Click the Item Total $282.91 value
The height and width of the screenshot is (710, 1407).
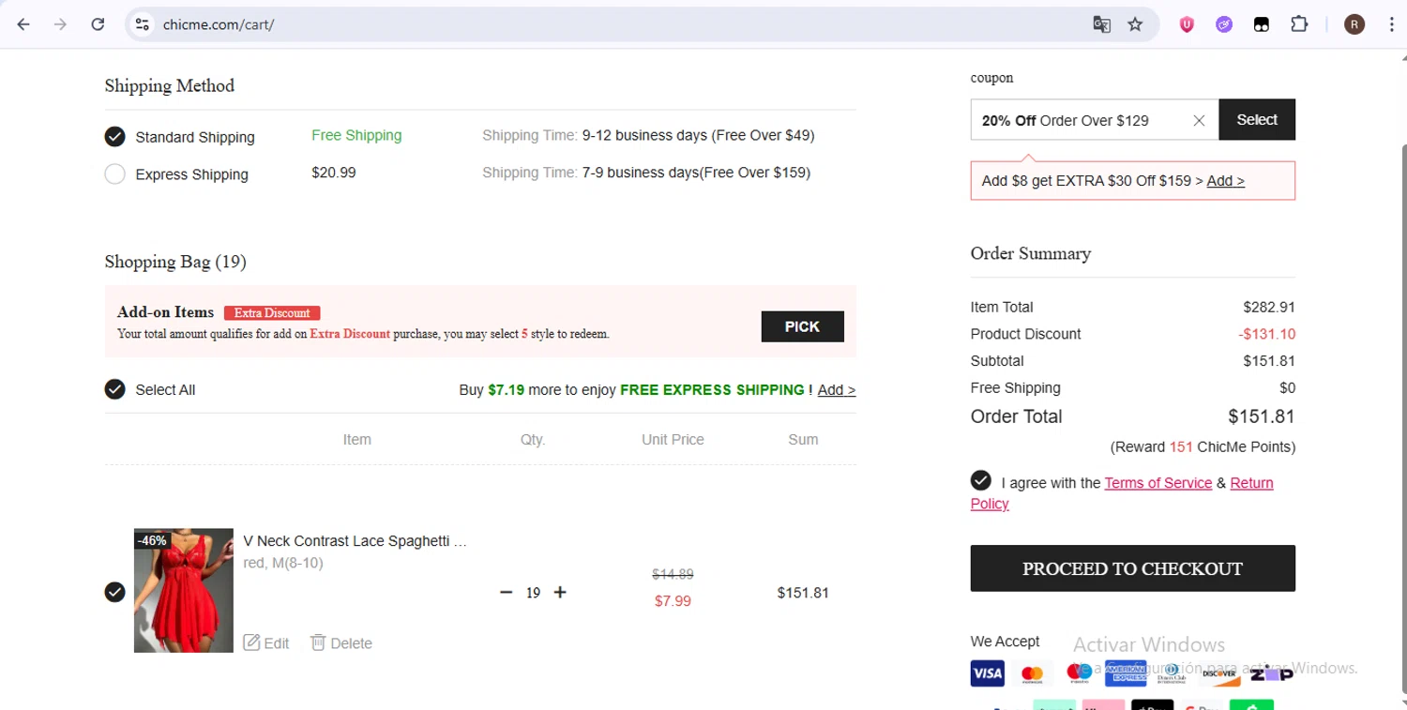[x=1269, y=307]
